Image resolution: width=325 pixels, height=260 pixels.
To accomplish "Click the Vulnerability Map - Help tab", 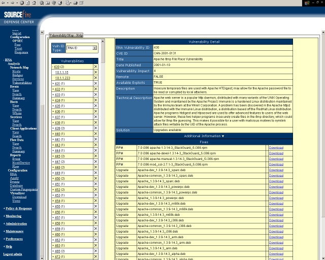I will pyautogui.click(x=66, y=35).
